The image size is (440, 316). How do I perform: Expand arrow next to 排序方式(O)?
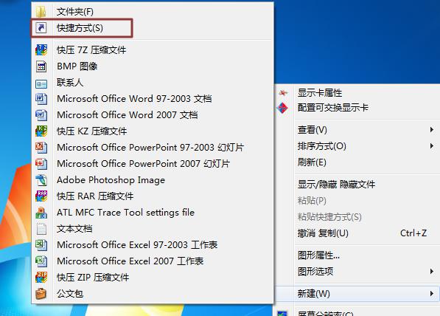pos(432,146)
